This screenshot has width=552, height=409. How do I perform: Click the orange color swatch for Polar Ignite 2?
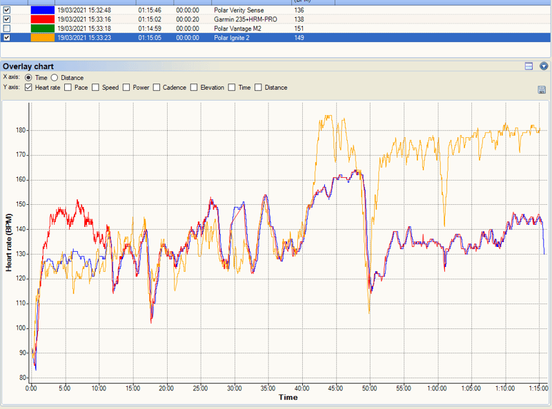click(x=43, y=38)
